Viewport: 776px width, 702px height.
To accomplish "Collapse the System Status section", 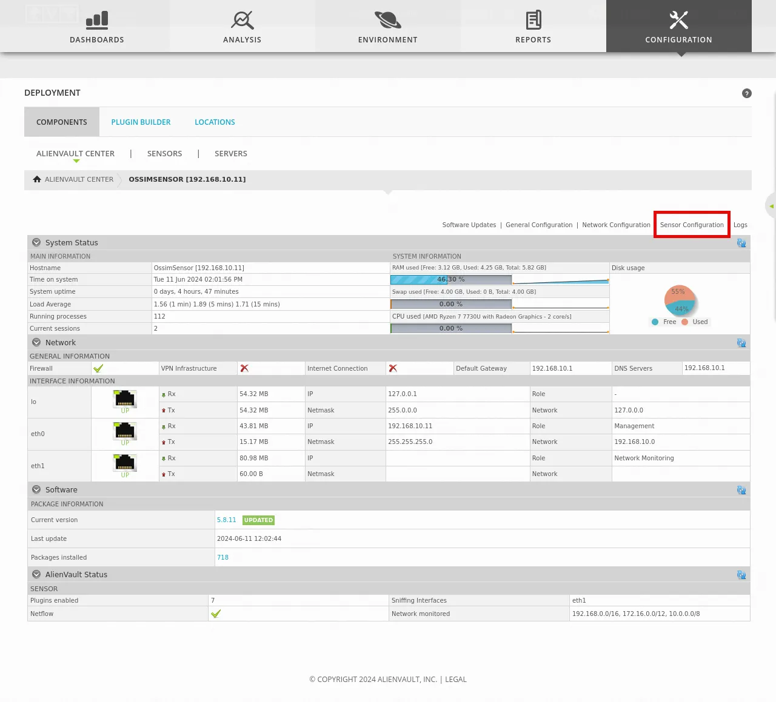I will pos(36,242).
